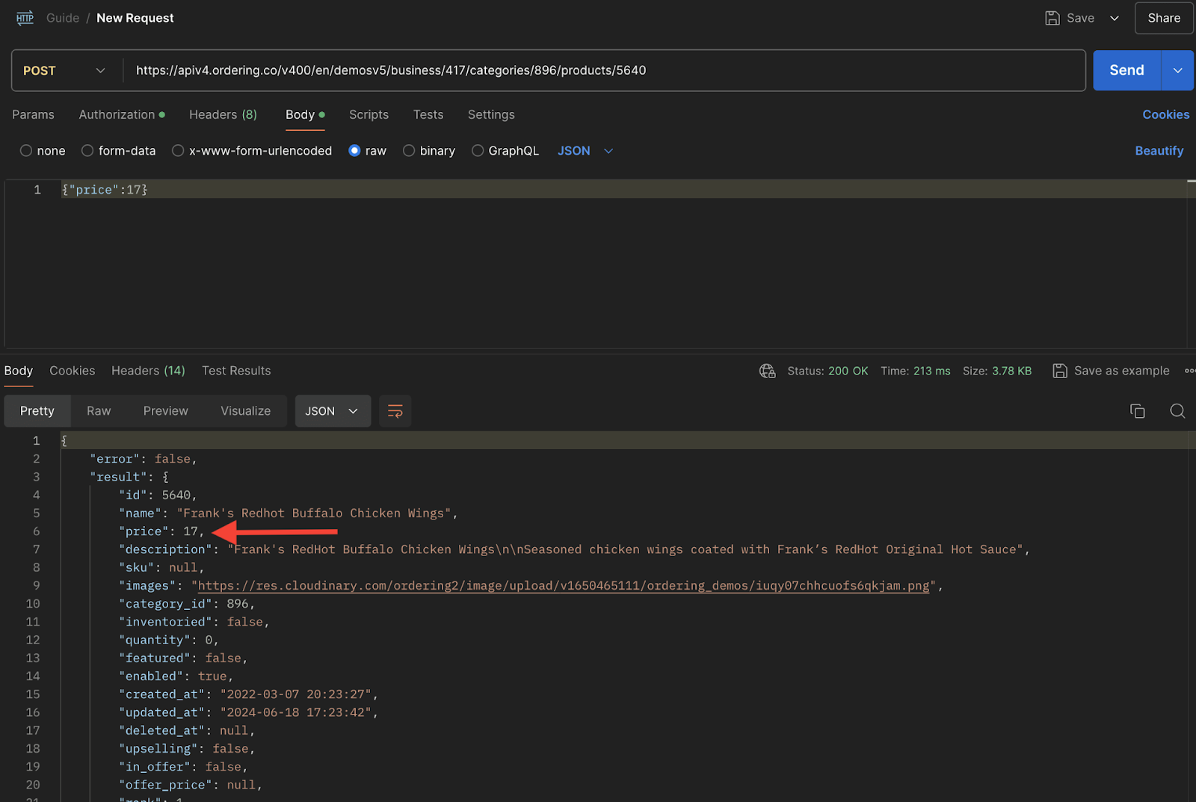Viewport: 1196px width, 802px height.
Task: Select the none body radio option
Action: pos(26,151)
